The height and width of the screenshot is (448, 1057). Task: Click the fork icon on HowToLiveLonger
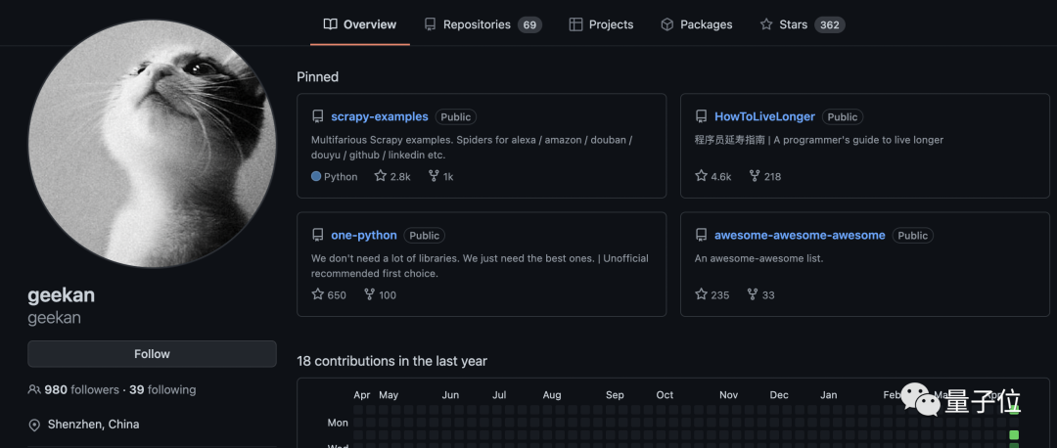click(x=755, y=176)
